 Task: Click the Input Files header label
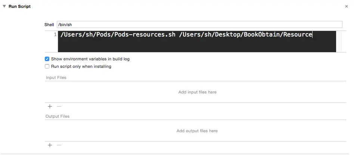click(56, 77)
